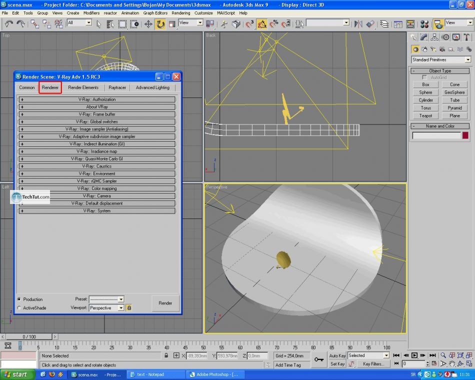Activate Select and Scale tool
The width and height of the screenshot is (475, 380).
[172, 24]
